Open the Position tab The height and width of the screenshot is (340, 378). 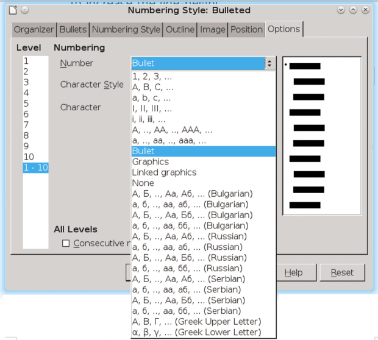pyautogui.click(x=246, y=30)
